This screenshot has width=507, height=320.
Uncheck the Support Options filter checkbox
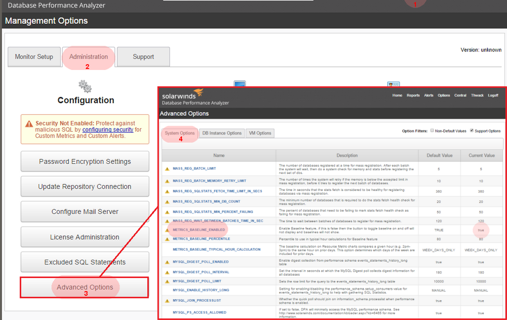point(472,131)
